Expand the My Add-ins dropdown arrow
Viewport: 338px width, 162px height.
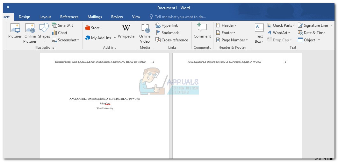(115, 38)
